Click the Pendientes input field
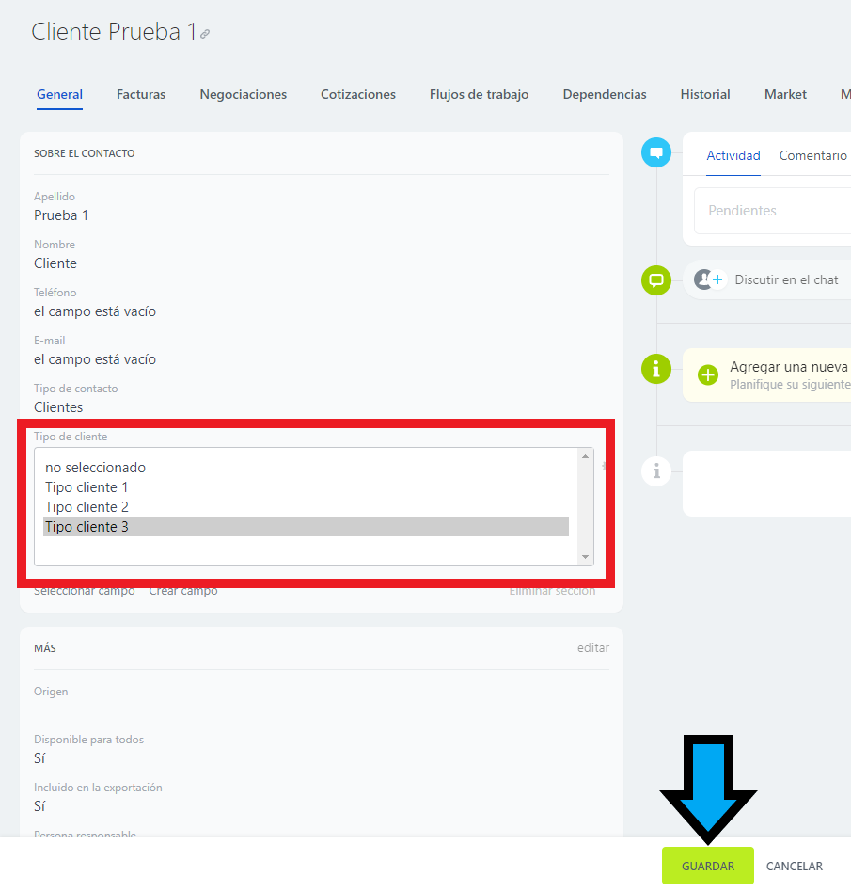This screenshot has width=851, height=892. [771, 211]
